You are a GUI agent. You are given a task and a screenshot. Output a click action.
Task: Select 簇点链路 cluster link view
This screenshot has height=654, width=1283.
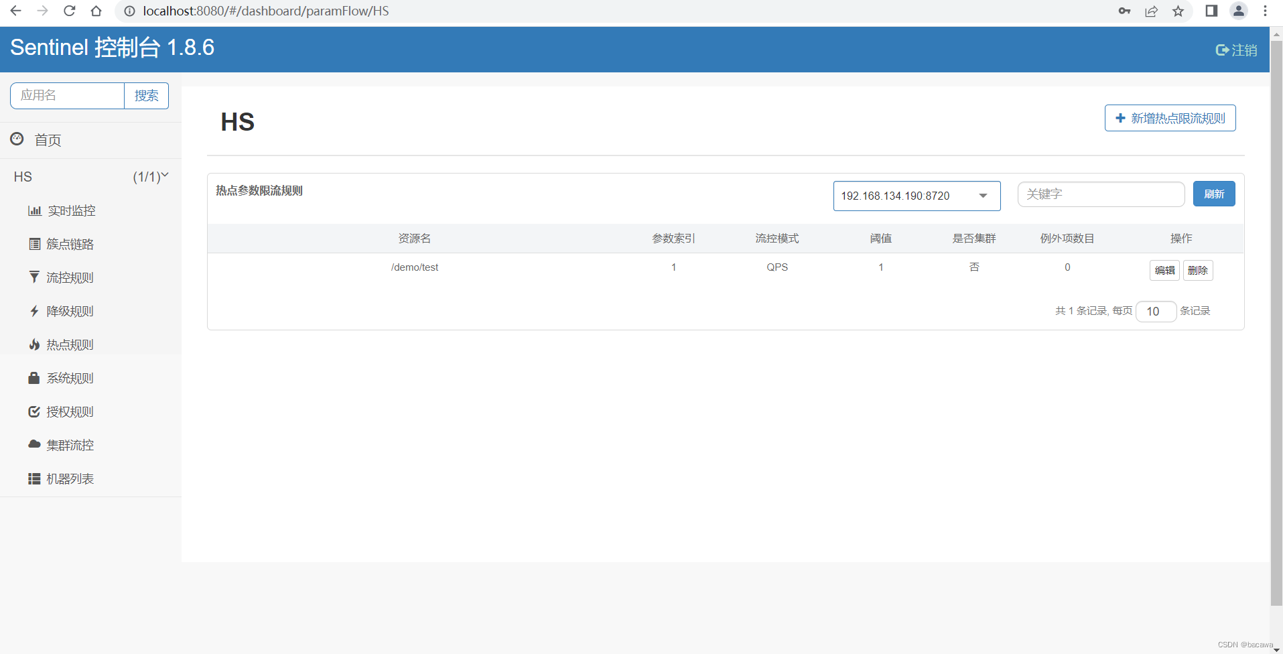tap(71, 244)
